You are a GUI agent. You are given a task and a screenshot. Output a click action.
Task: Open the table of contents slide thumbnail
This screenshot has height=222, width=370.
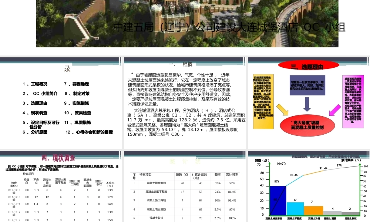pyautogui.click(x=61, y=103)
